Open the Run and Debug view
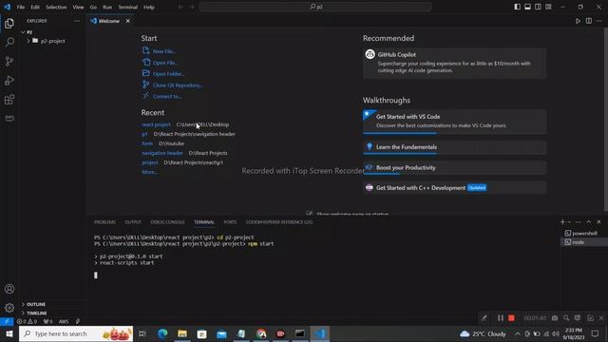The height and width of the screenshot is (342, 608). point(9,80)
